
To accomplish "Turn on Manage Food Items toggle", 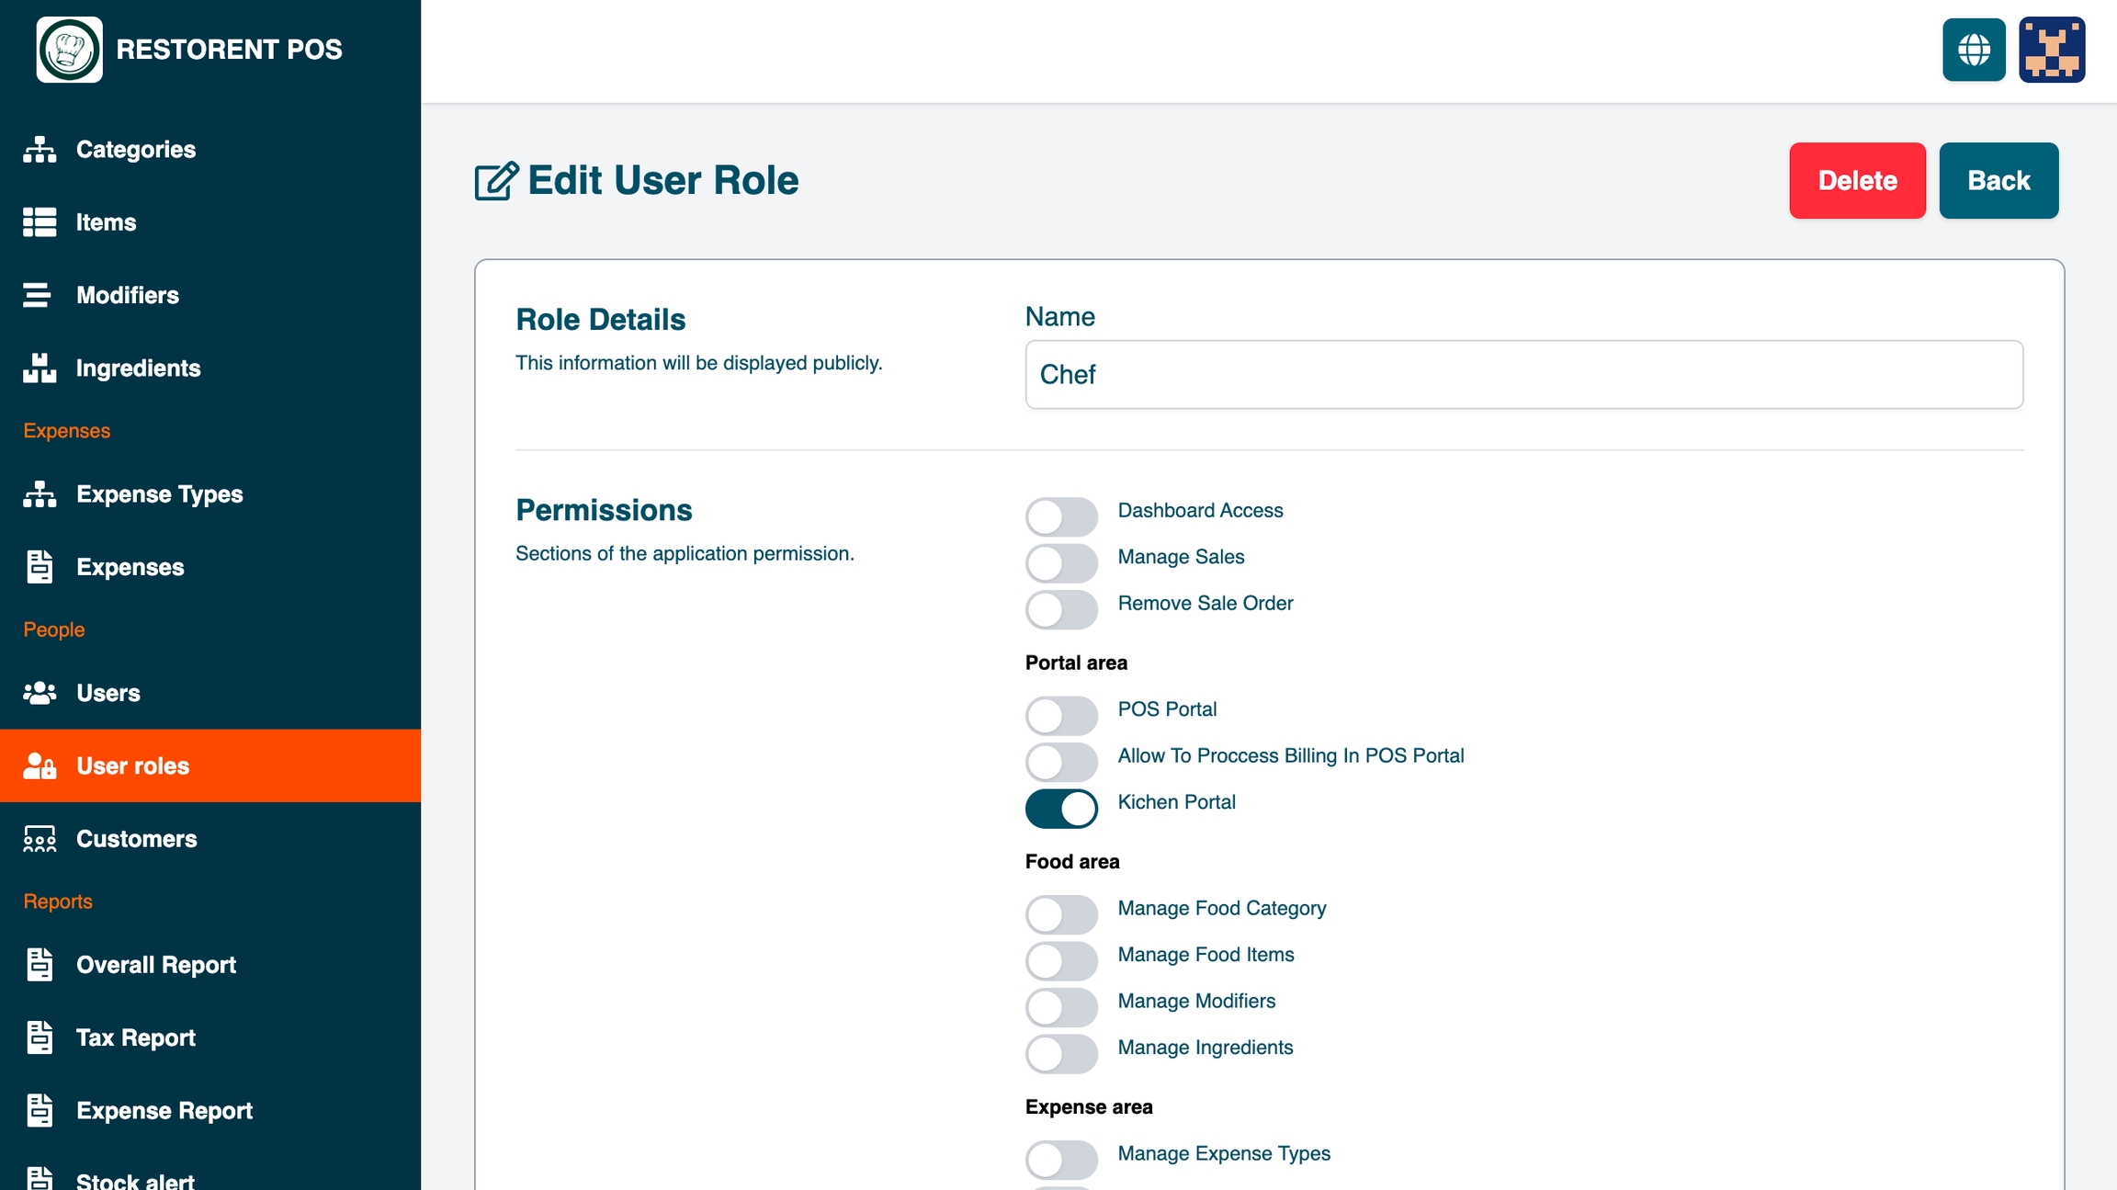I will pyautogui.click(x=1061, y=961).
